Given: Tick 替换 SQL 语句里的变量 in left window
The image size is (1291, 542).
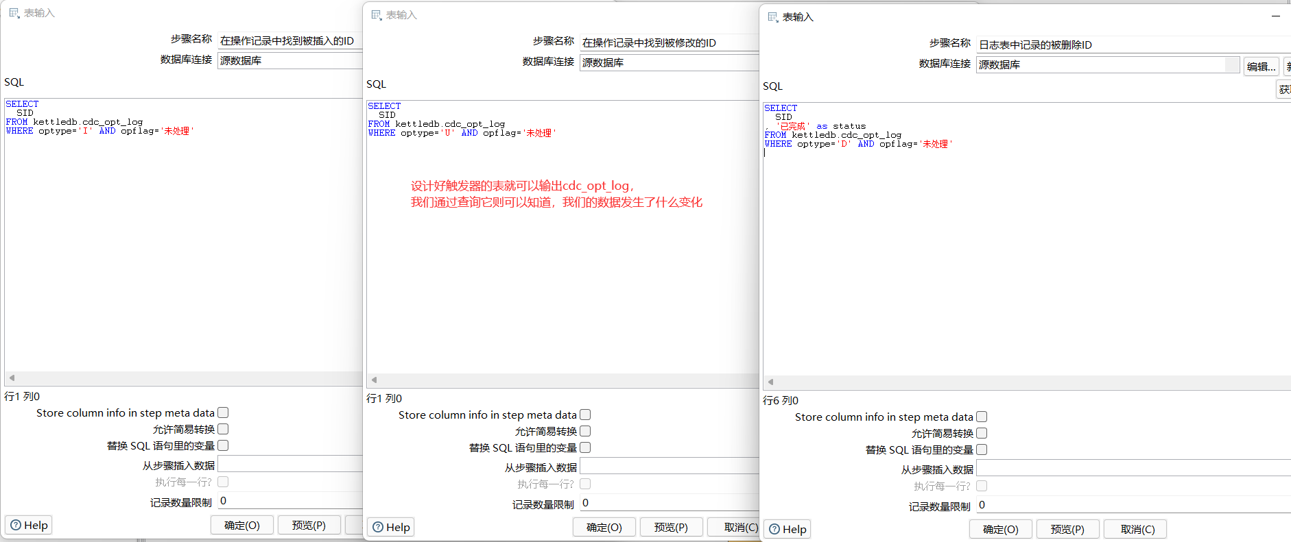Looking at the screenshot, I should click(223, 445).
